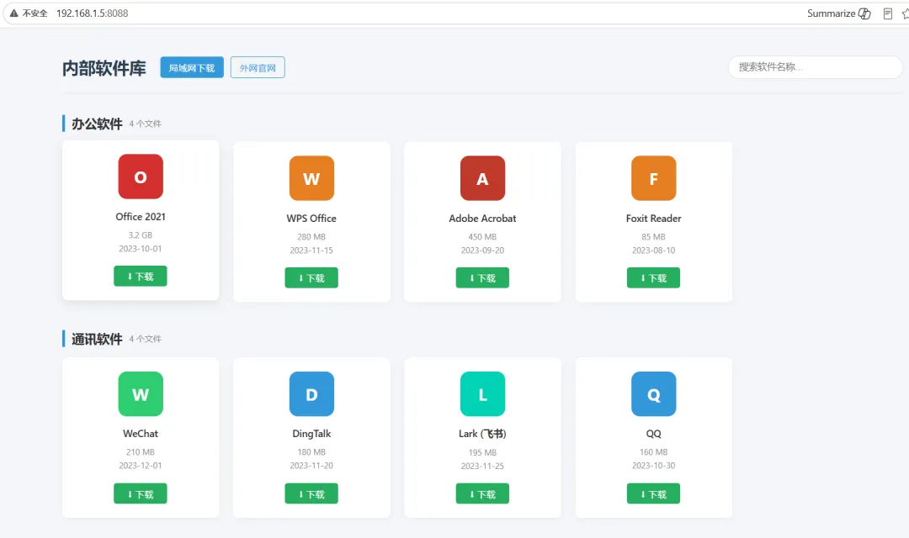The height and width of the screenshot is (538, 909).
Task: Click the '85 MB' file size
Action: coord(653,237)
